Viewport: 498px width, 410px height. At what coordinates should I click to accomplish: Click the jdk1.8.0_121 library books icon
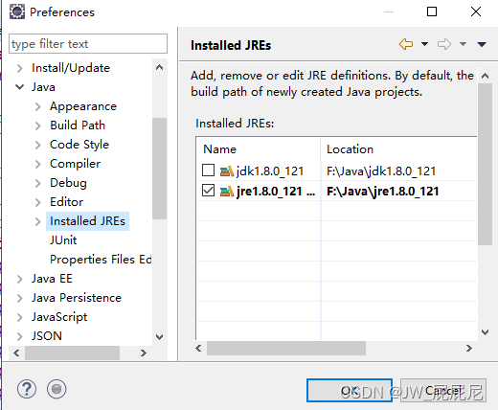point(227,171)
